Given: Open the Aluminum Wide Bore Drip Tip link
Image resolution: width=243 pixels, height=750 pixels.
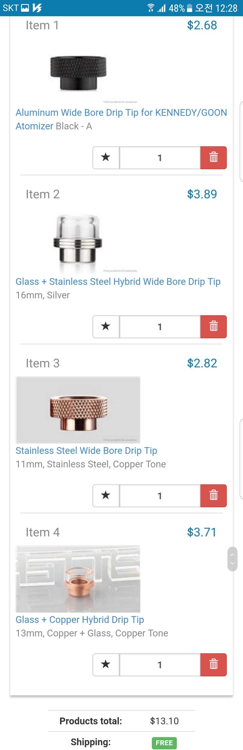Looking at the screenshot, I should (x=121, y=113).
